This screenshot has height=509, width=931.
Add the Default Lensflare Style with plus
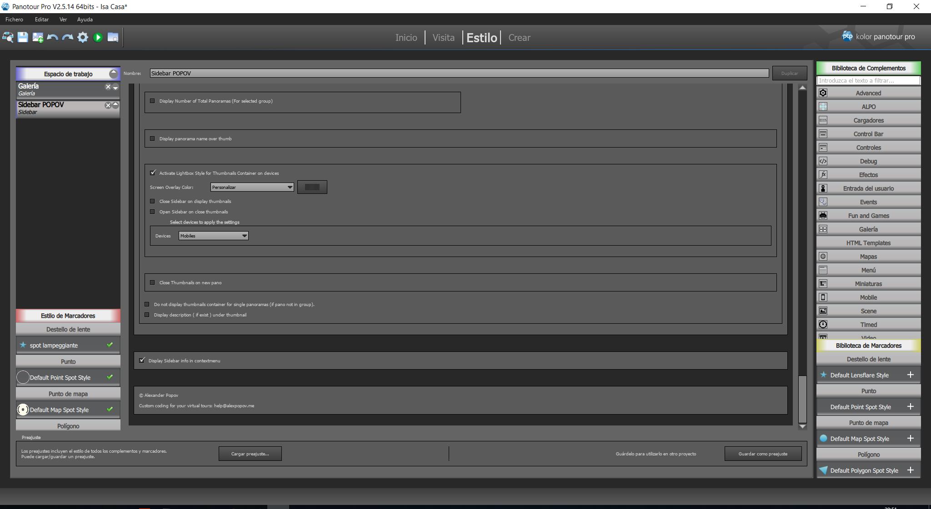pos(910,375)
